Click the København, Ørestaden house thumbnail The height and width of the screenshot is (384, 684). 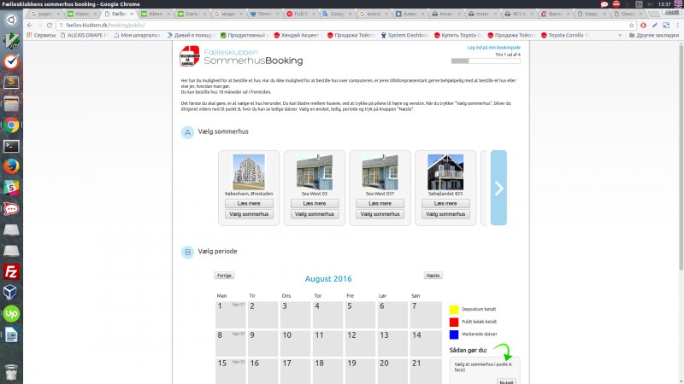249,172
